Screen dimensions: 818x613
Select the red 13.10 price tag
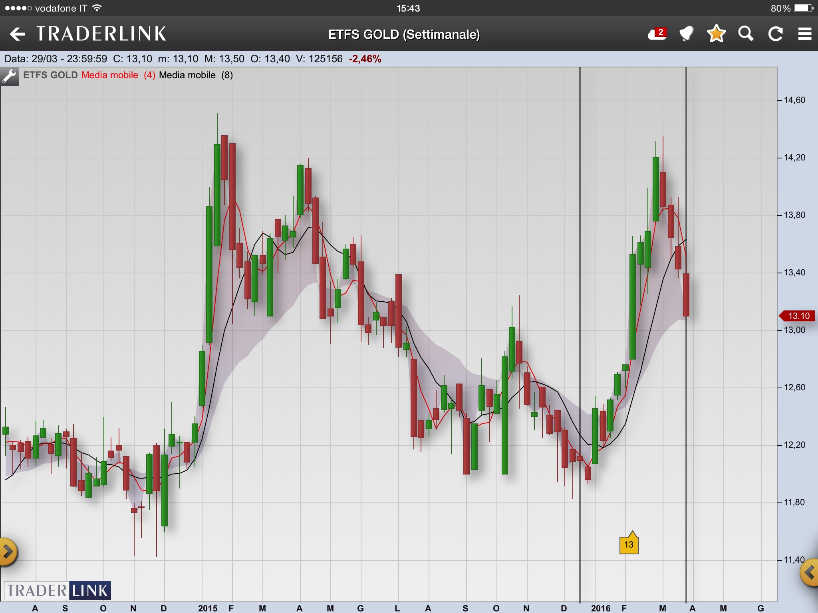point(797,316)
